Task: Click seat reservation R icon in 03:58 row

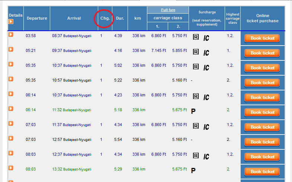Action: 196,37
